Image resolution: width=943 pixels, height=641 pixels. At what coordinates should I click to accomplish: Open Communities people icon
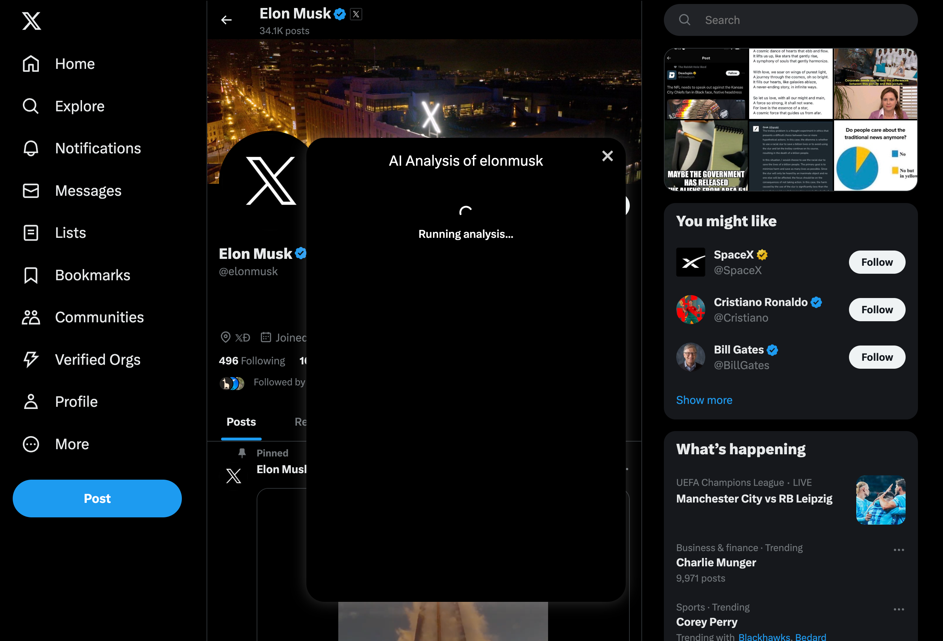(x=31, y=318)
